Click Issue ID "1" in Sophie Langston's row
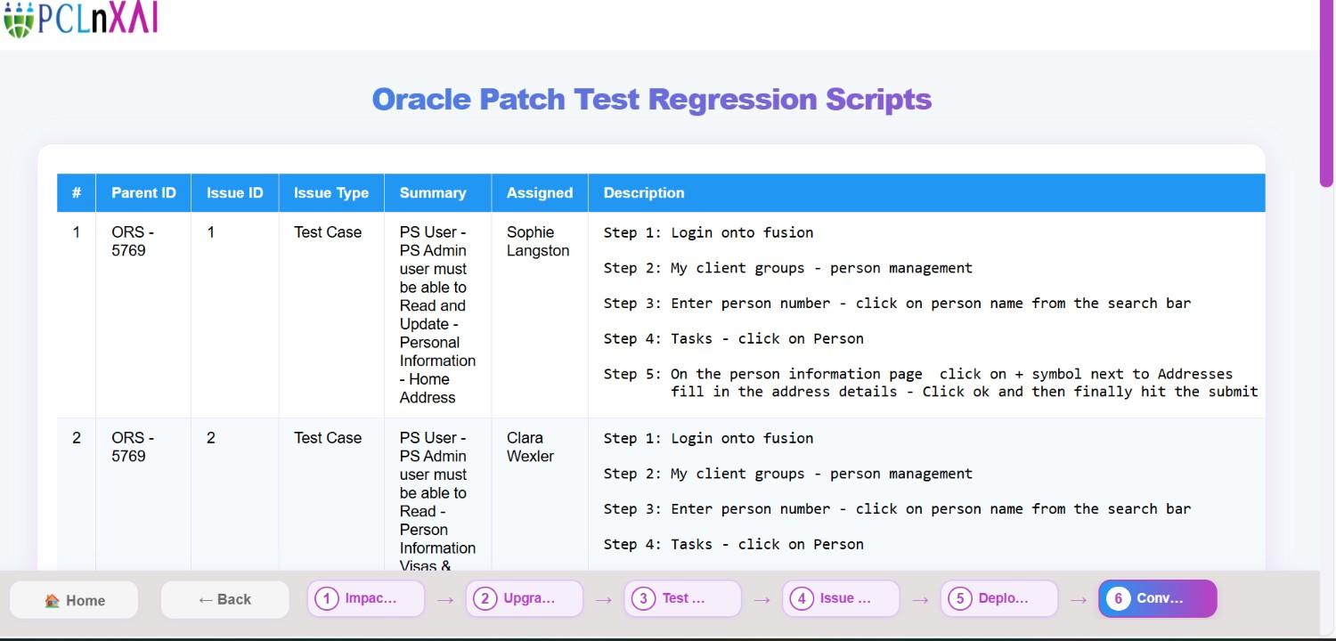Viewport: 1336px width, 641px height. tap(211, 232)
